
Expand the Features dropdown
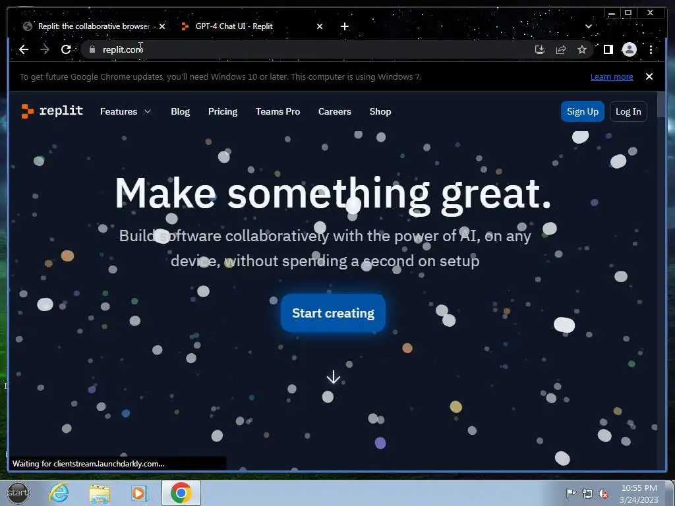point(125,111)
